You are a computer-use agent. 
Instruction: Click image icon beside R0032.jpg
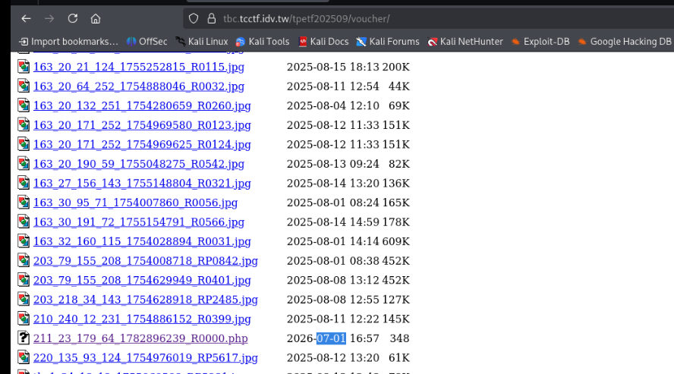(24, 86)
